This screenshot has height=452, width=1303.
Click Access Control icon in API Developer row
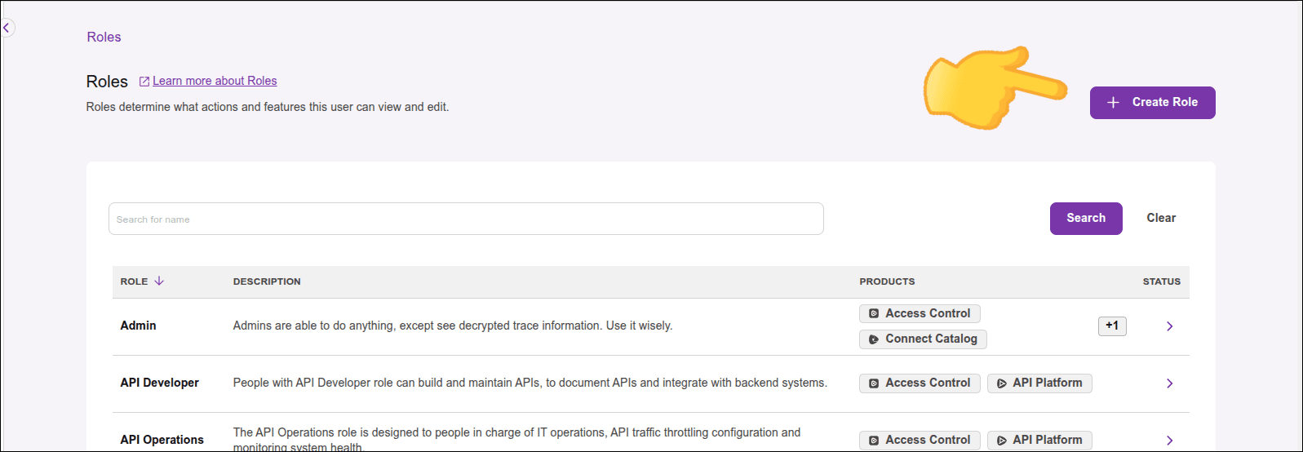pyautogui.click(x=874, y=383)
